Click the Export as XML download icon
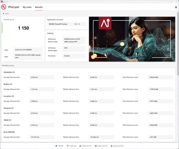Viewport: 179px width, 149px height. pos(112,146)
